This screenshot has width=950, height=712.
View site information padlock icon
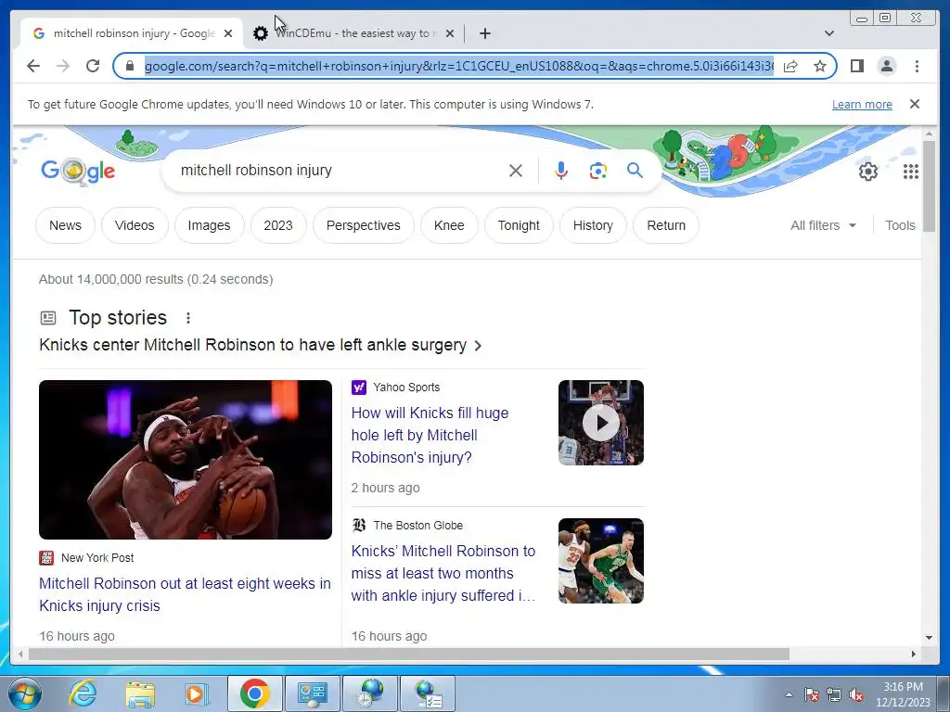pyautogui.click(x=130, y=66)
